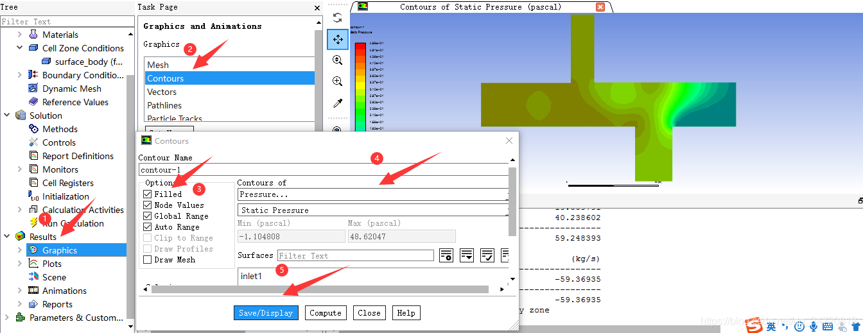Click the Plots chart icon
Viewport: 863px width, 333px height.
[33, 264]
